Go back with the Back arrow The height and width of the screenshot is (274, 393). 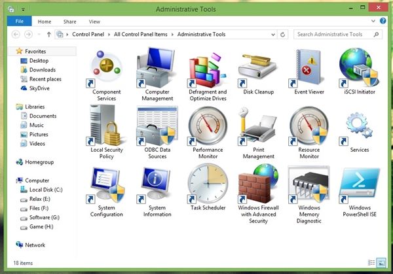(x=16, y=34)
